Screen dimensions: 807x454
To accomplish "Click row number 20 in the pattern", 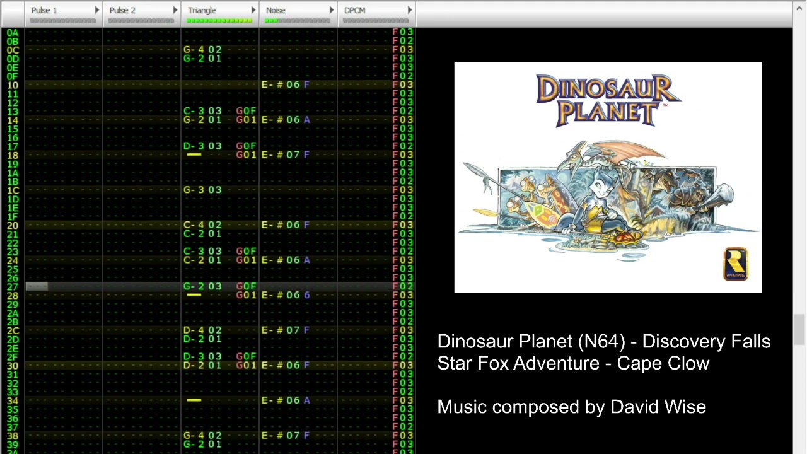I will [x=13, y=225].
